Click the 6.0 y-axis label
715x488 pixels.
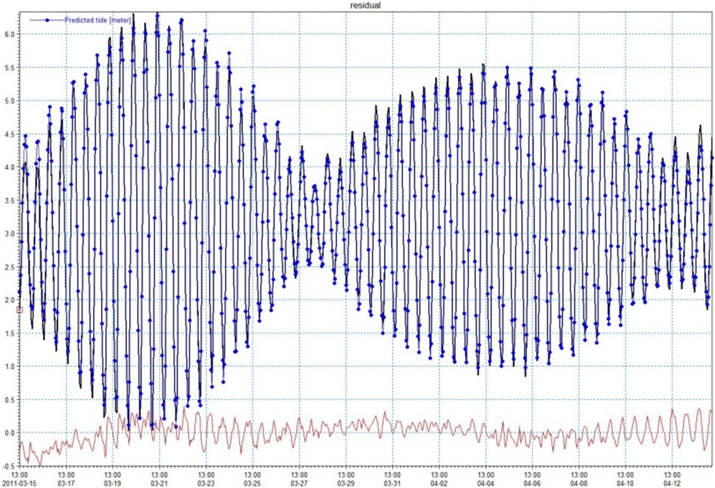10,35
